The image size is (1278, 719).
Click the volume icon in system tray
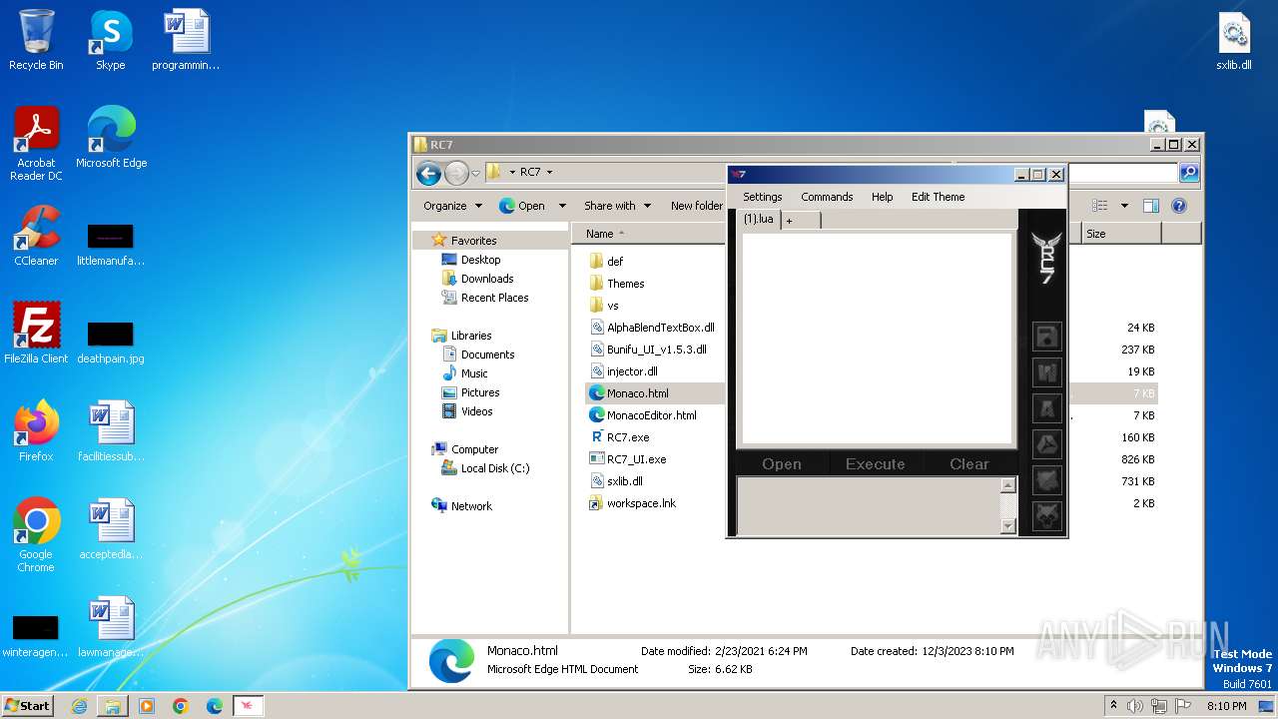coord(1136,706)
